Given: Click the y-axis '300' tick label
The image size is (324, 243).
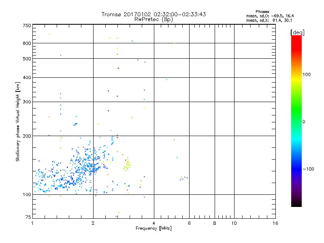Looking at the screenshot, I should [x=27, y=102].
